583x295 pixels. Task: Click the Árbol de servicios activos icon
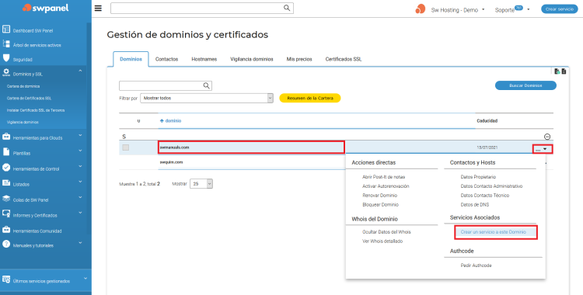pos(6,44)
